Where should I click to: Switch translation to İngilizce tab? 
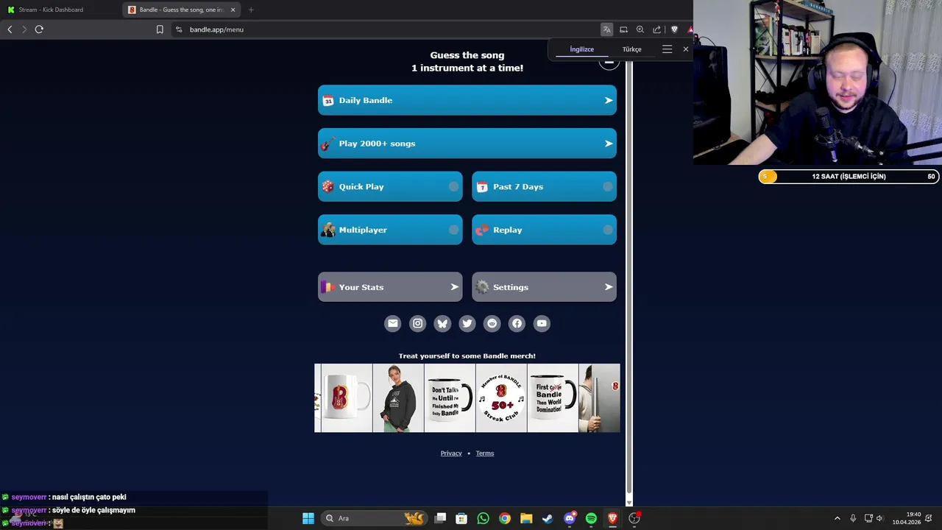[x=581, y=49]
